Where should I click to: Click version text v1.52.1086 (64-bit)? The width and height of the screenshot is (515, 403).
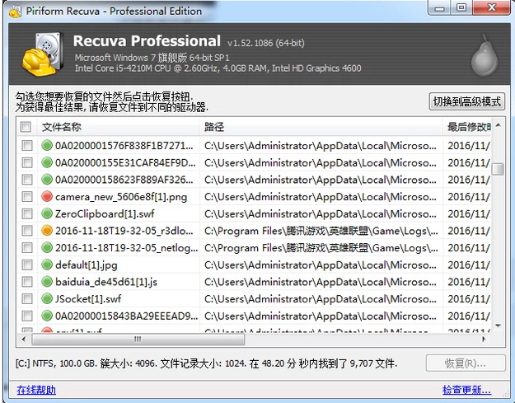(265, 43)
